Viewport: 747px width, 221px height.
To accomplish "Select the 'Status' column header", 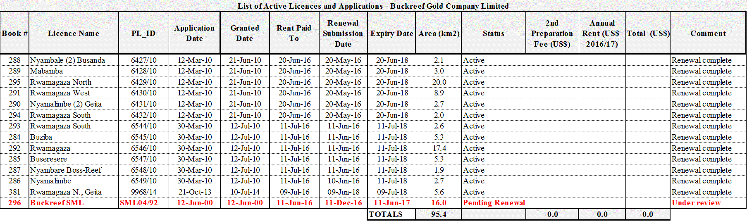I will click(494, 33).
